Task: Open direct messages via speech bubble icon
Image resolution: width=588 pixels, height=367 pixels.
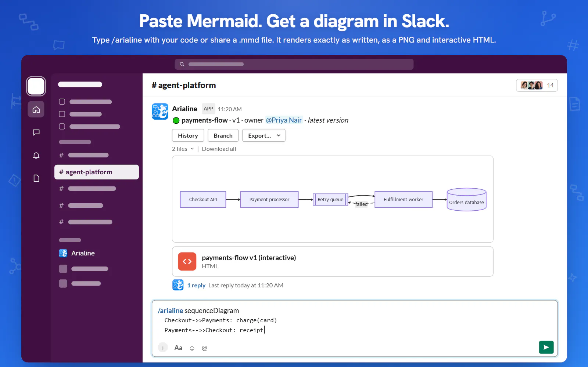Action: [36, 132]
